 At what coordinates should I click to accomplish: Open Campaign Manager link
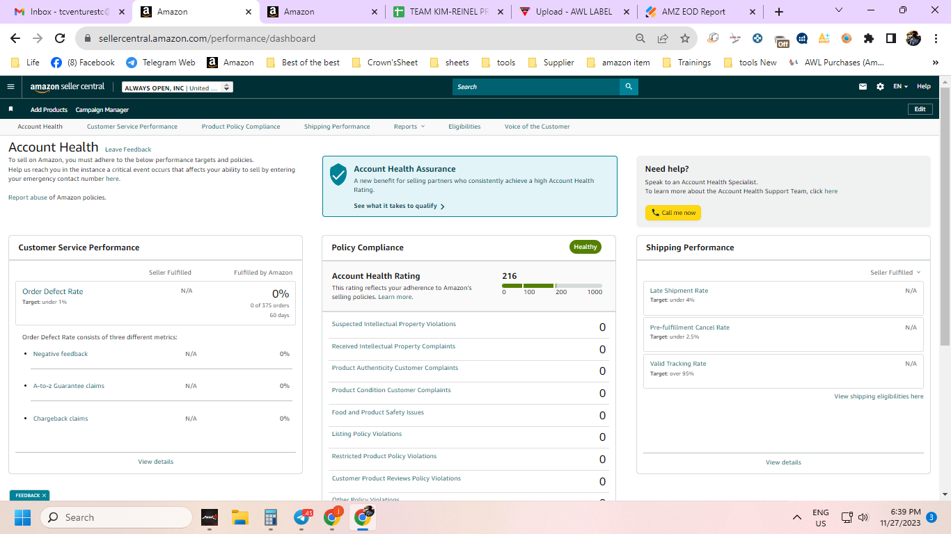pos(102,110)
